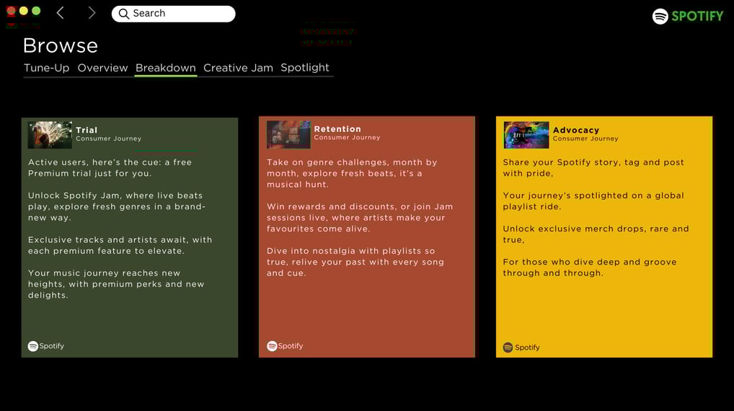Click the Browse heading
The width and height of the screenshot is (734, 411).
tap(61, 45)
